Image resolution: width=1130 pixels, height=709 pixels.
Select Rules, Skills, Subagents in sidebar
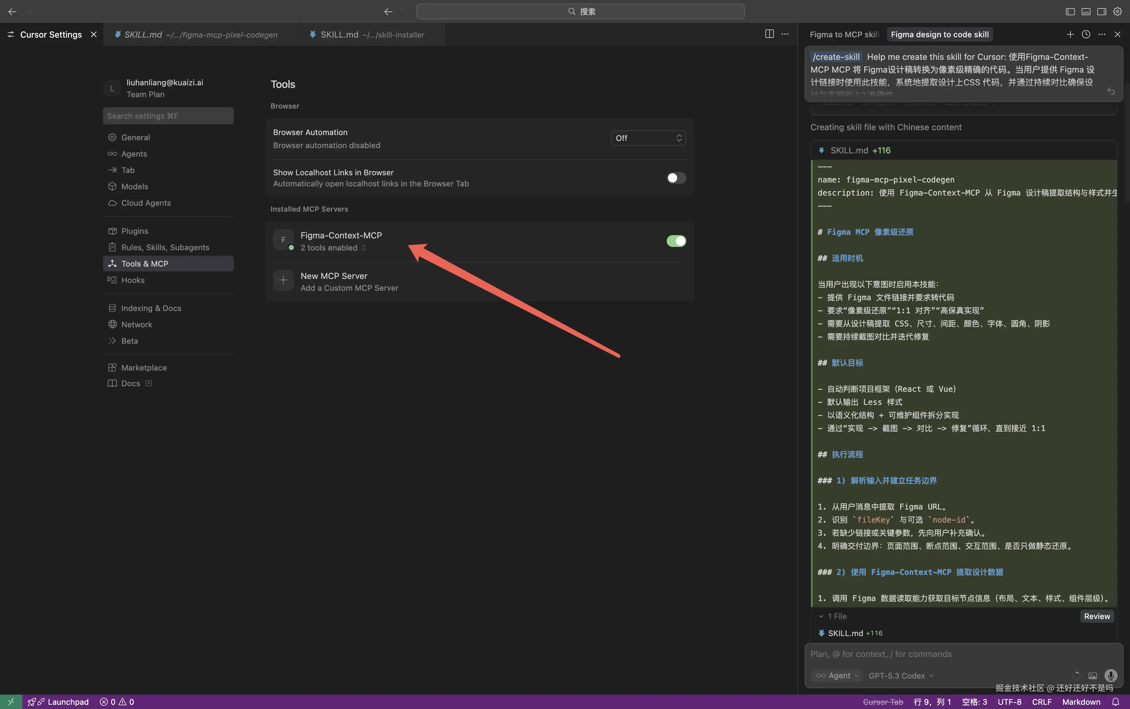coord(165,247)
